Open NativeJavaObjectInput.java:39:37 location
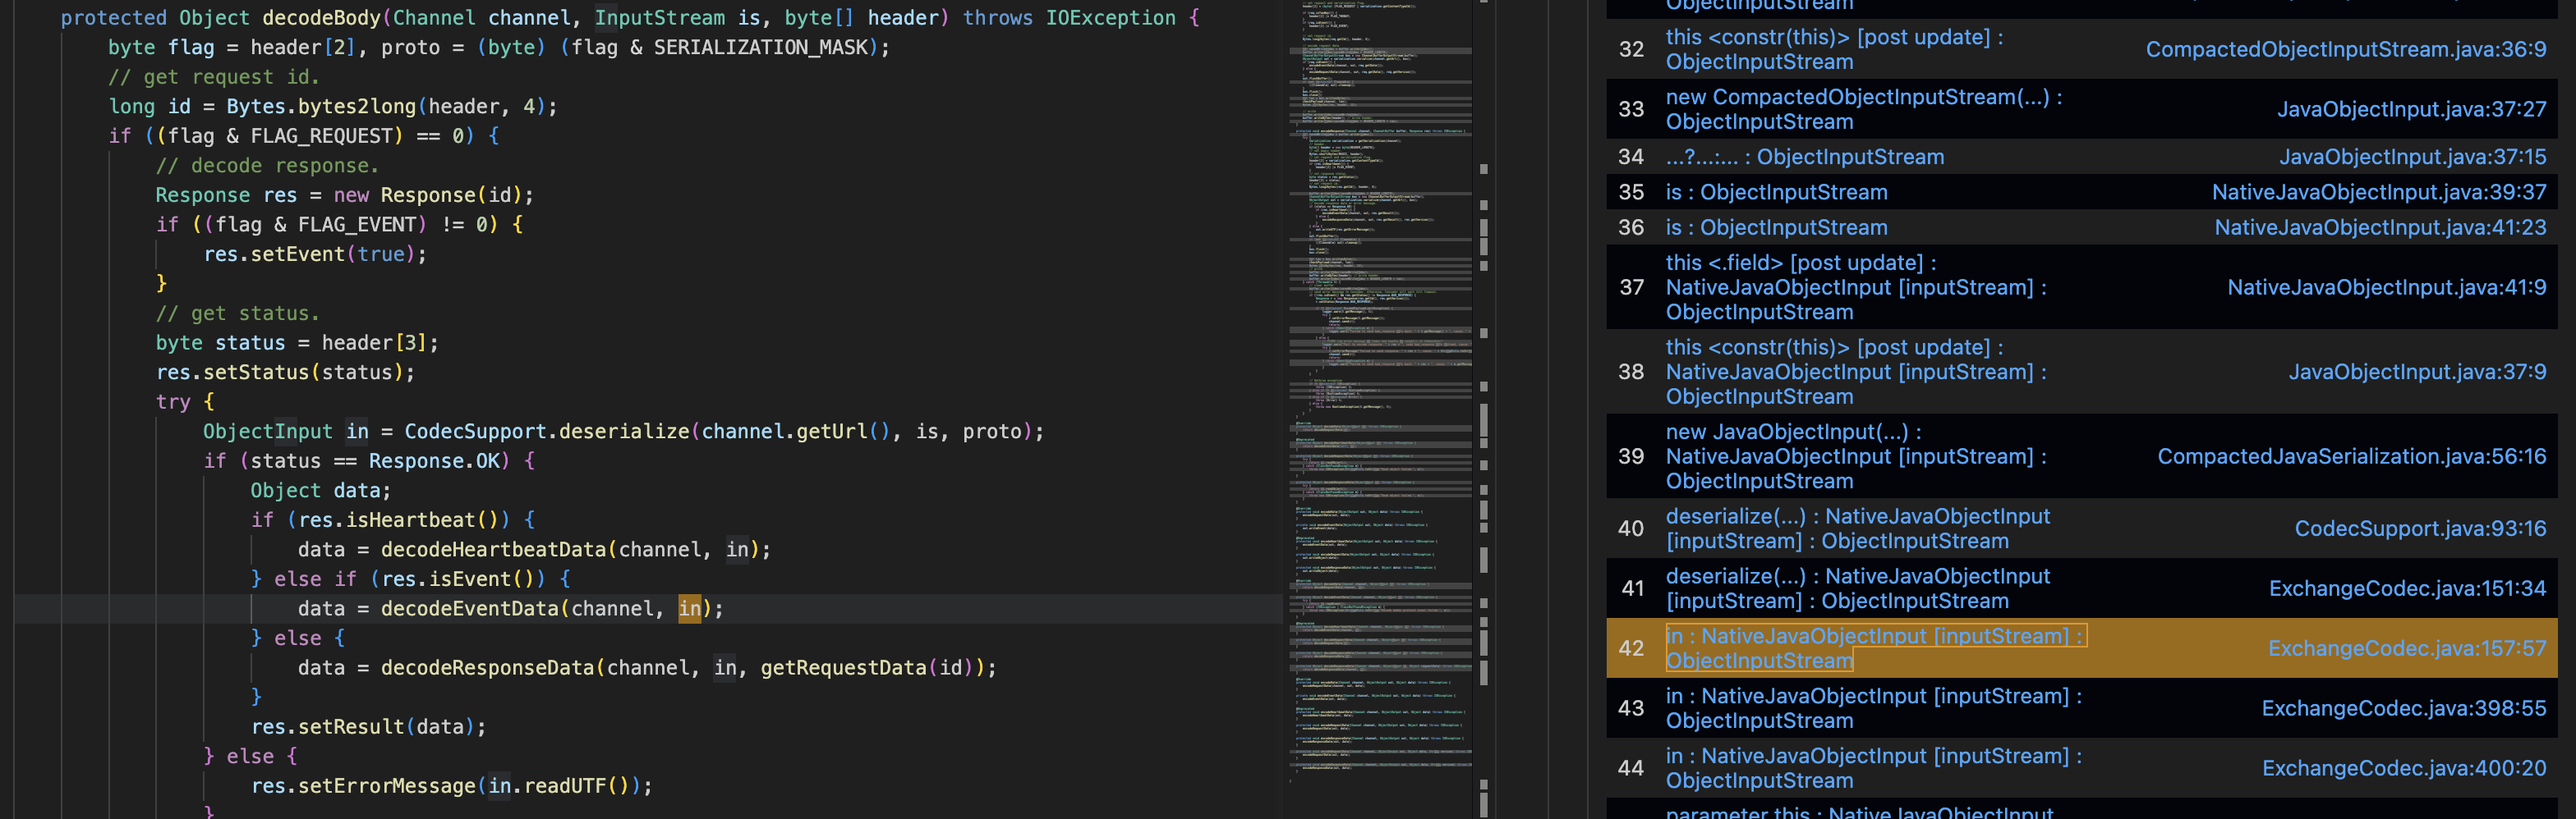Viewport: 2576px width, 819px height. coord(2379,192)
